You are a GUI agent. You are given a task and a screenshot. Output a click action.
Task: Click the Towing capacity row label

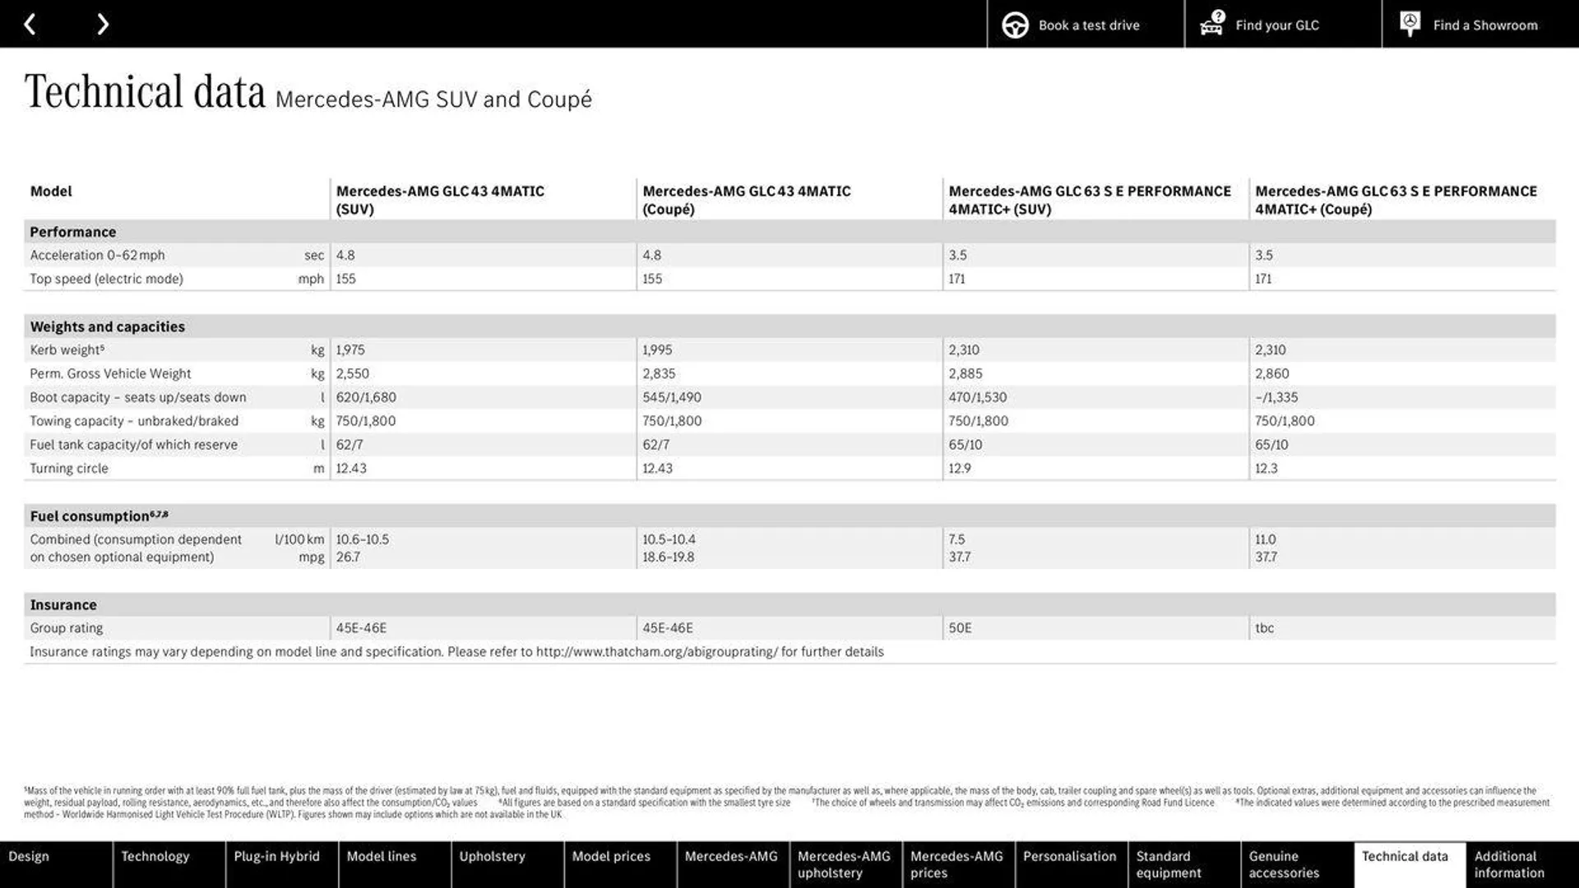click(x=134, y=421)
